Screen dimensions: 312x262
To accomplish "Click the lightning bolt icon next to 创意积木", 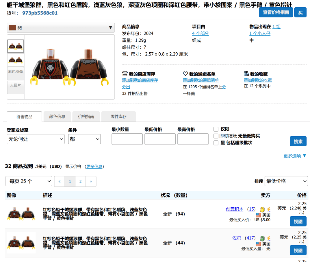I will [x=269, y=209].
